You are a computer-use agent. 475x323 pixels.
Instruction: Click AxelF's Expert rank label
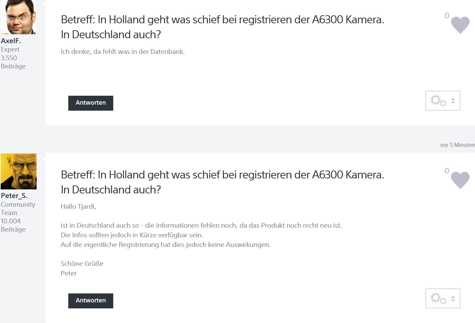coord(10,50)
